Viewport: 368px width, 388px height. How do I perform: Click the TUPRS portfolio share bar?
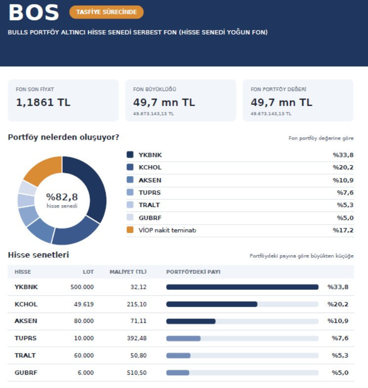point(242,338)
